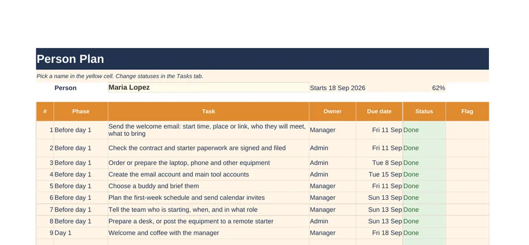Select the Fri 11 Sep date for task 5
Viewport: 529px width, 245px height.
click(x=379, y=186)
